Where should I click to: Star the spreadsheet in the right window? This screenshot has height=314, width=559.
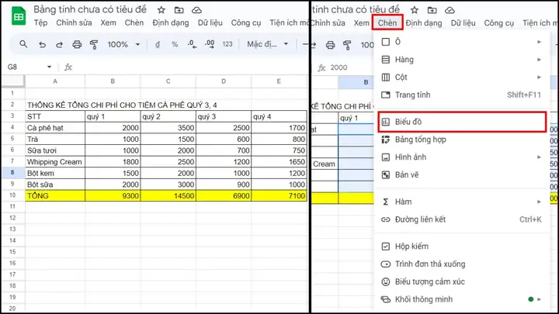pos(415,10)
